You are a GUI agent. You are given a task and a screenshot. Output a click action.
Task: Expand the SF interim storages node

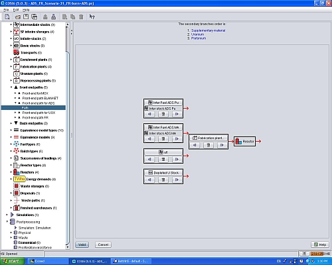point(11,32)
